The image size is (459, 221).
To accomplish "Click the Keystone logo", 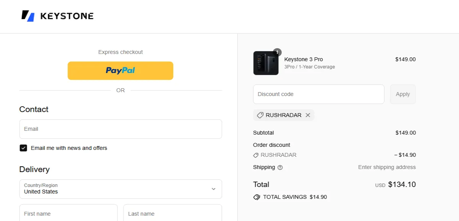I will [x=57, y=16].
